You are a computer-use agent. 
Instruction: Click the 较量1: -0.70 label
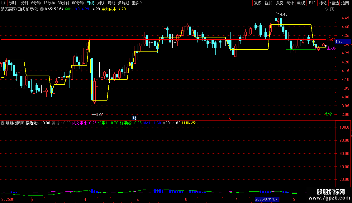(108, 123)
